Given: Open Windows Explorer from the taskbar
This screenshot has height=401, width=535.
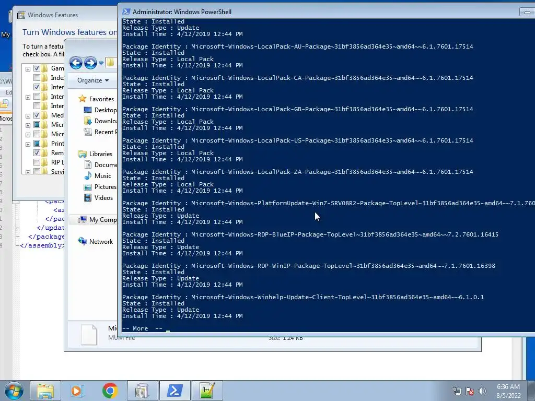Looking at the screenshot, I should tap(45, 391).
